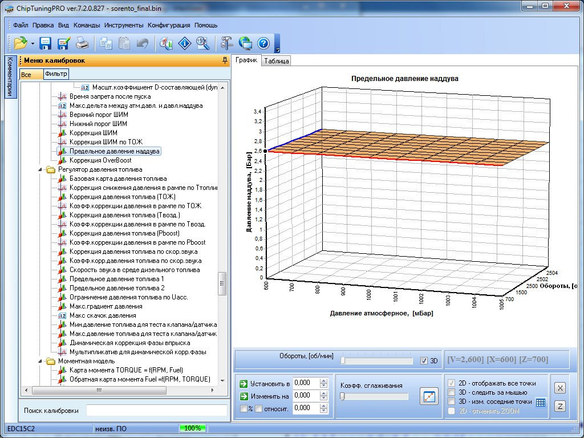This screenshot has width=584, height=438.
Task: Tick the 'относит.' checkbox
Action: click(x=259, y=408)
